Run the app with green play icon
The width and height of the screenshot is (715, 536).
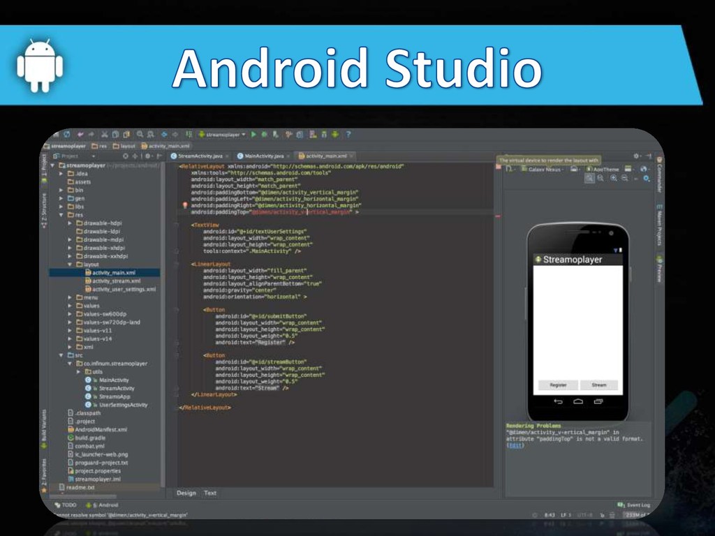pos(254,135)
